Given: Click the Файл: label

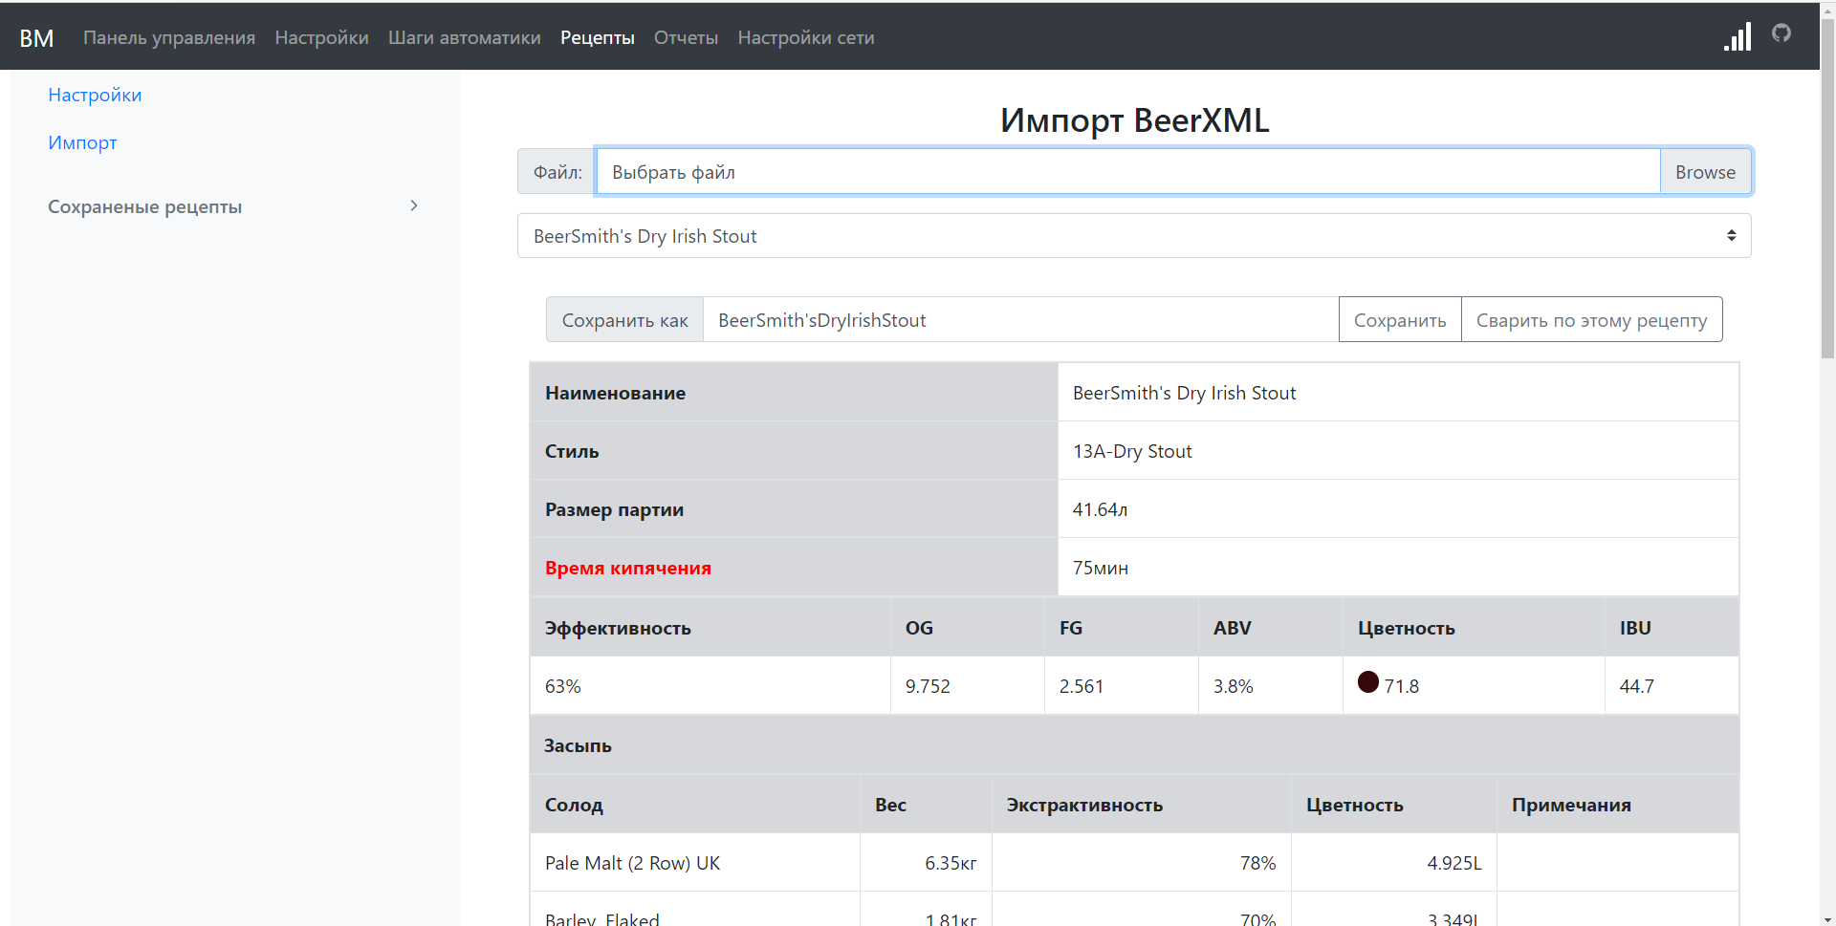Looking at the screenshot, I should 557,172.
